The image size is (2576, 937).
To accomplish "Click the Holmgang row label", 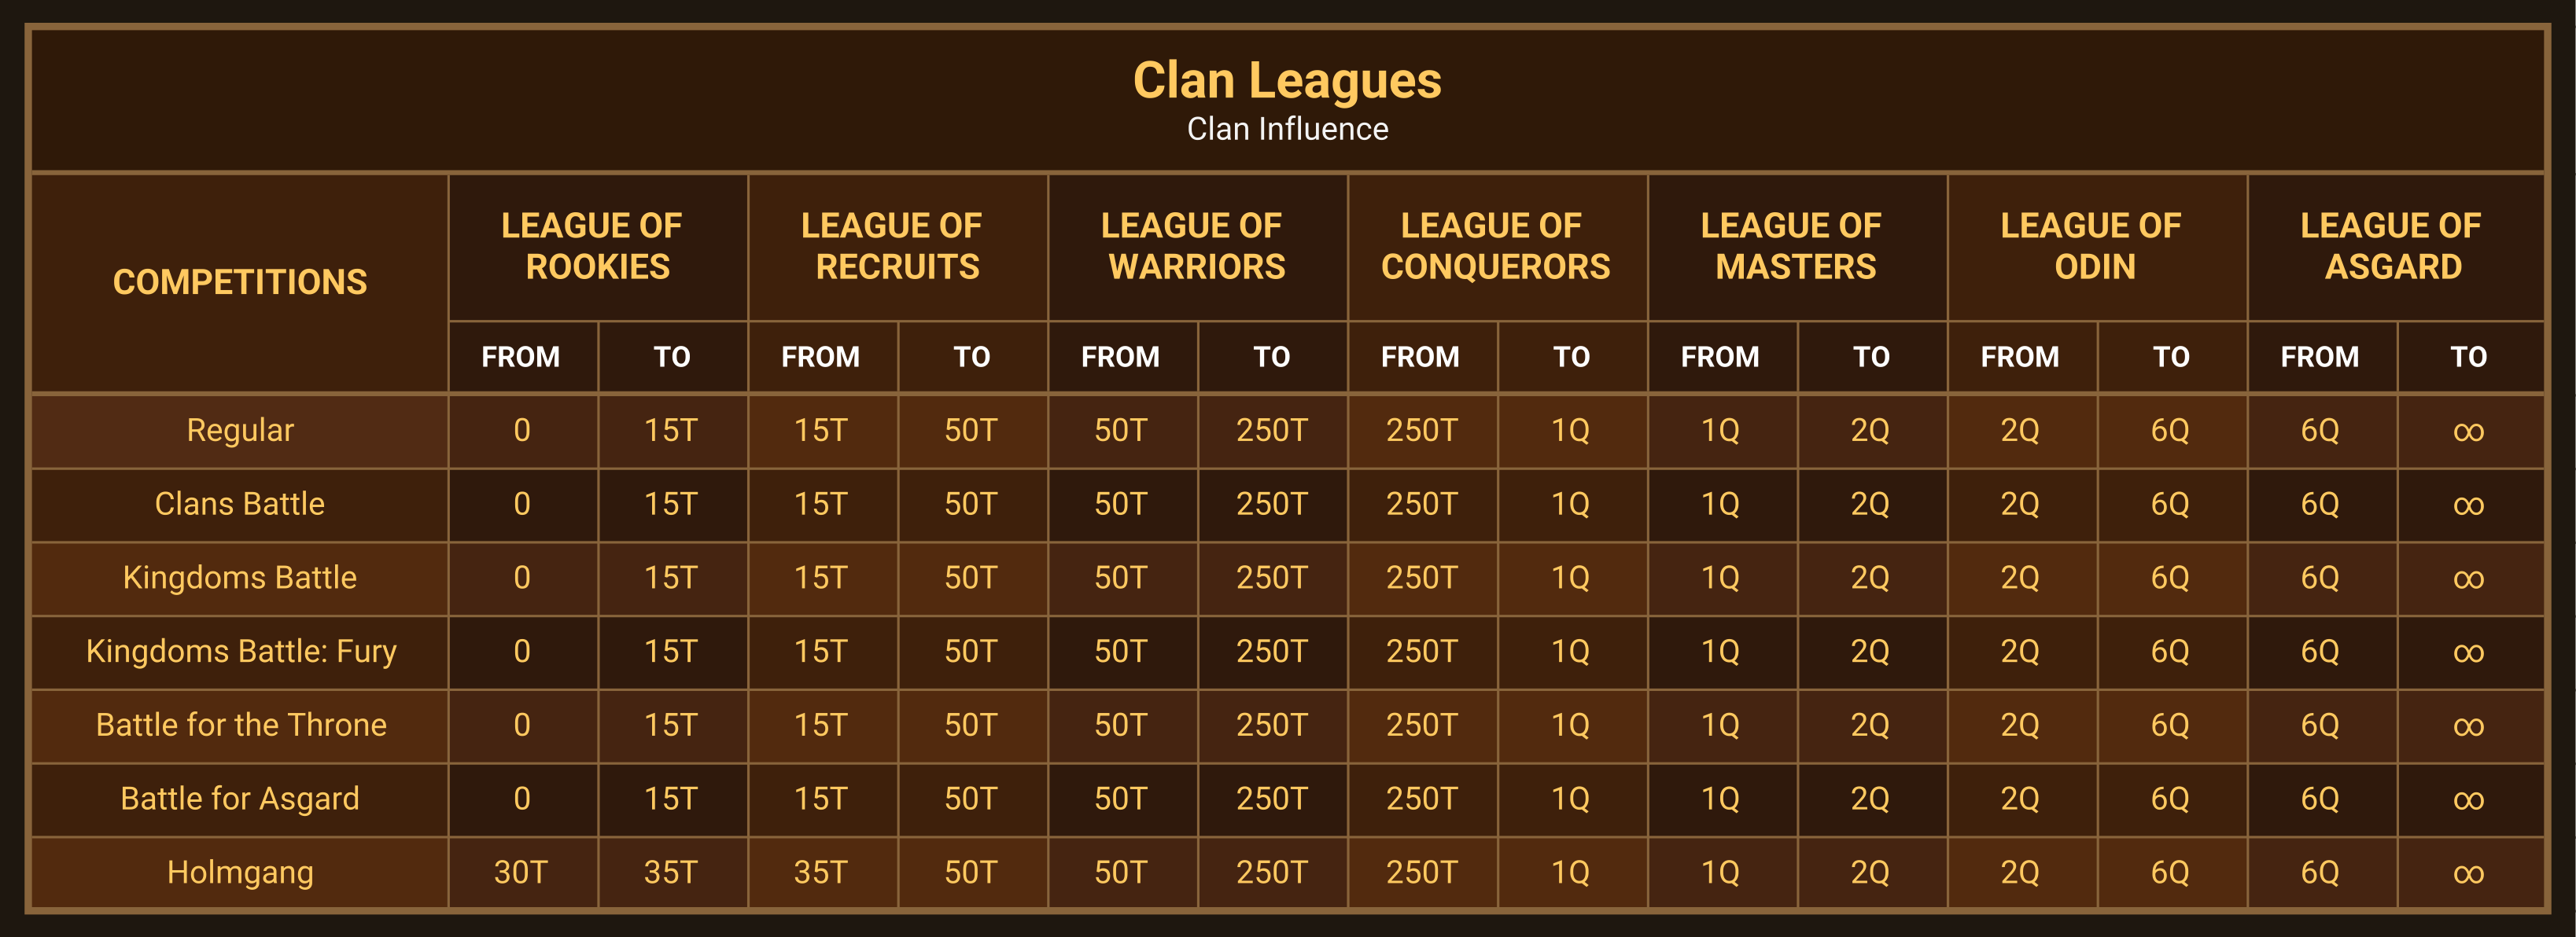I will tap(240, 873).
